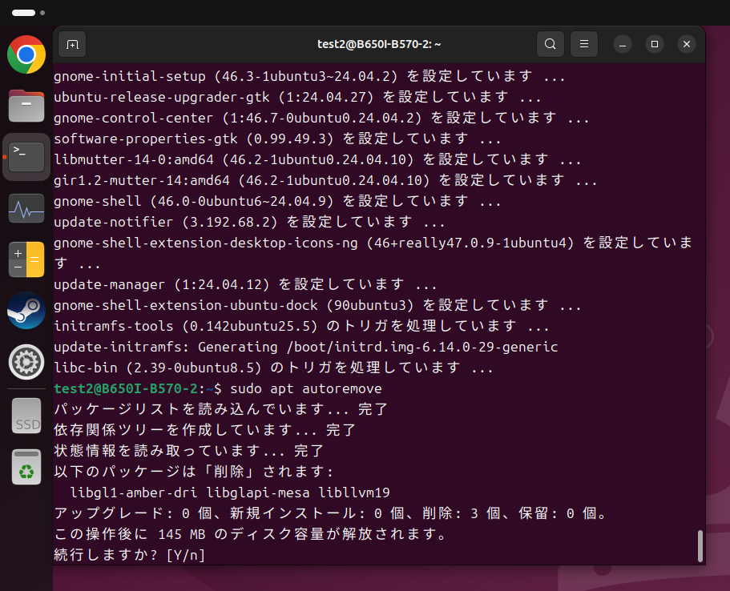Click the terminal's vertical scrollbar handle
This screenshot has height=591, width=730.
tap(700, 546)
